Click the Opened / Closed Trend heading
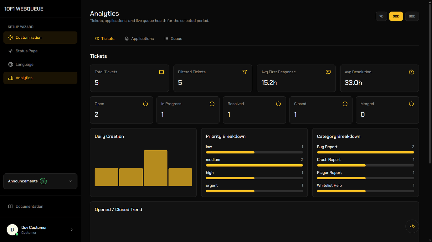The width and height of the screenshot is (432, 242). 118,210
